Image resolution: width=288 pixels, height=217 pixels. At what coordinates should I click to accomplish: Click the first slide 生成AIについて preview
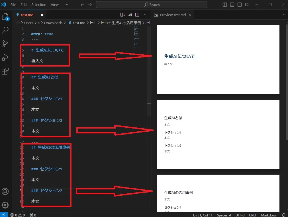pos(218,60)
